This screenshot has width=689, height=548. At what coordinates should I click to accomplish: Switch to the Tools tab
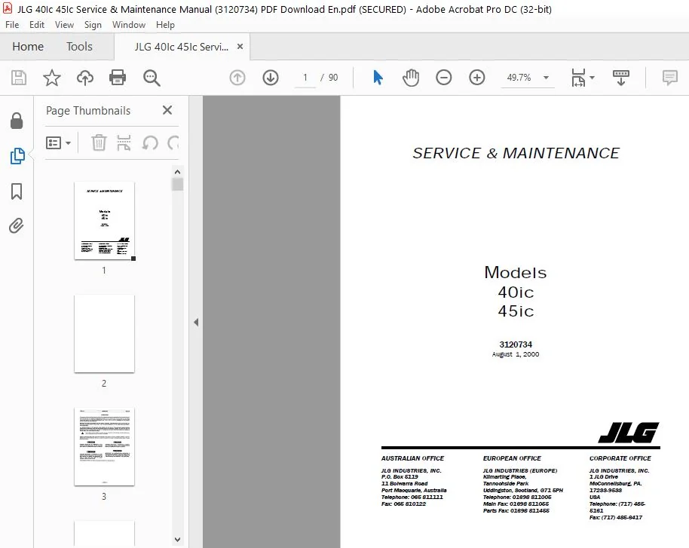coord(80,47)
